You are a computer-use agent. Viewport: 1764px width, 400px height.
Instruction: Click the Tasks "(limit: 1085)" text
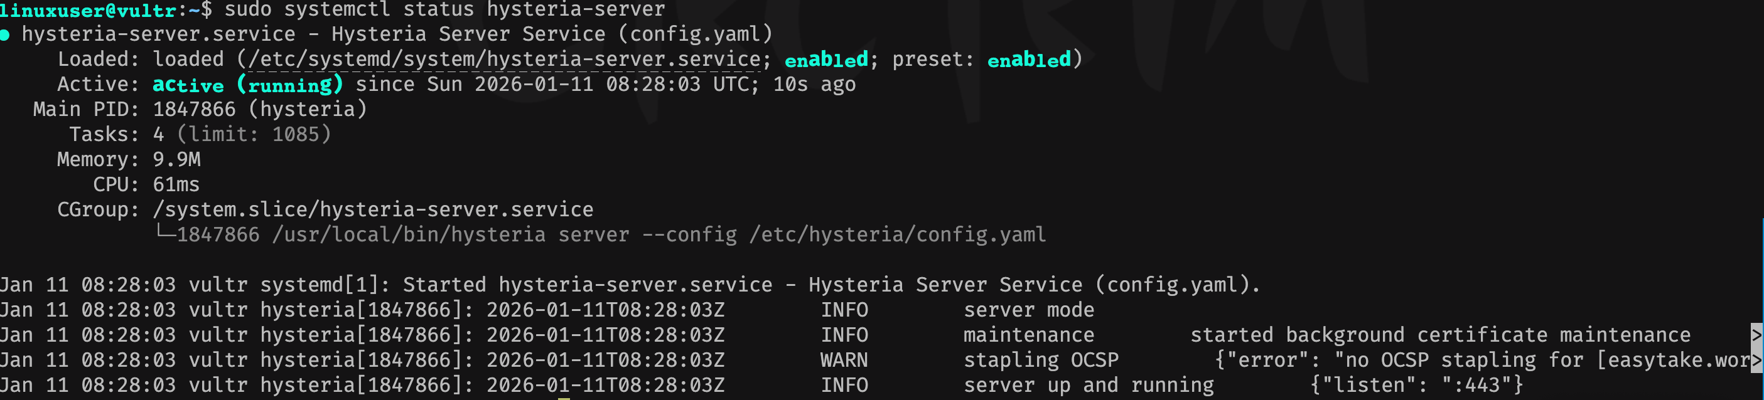(254, 135)
